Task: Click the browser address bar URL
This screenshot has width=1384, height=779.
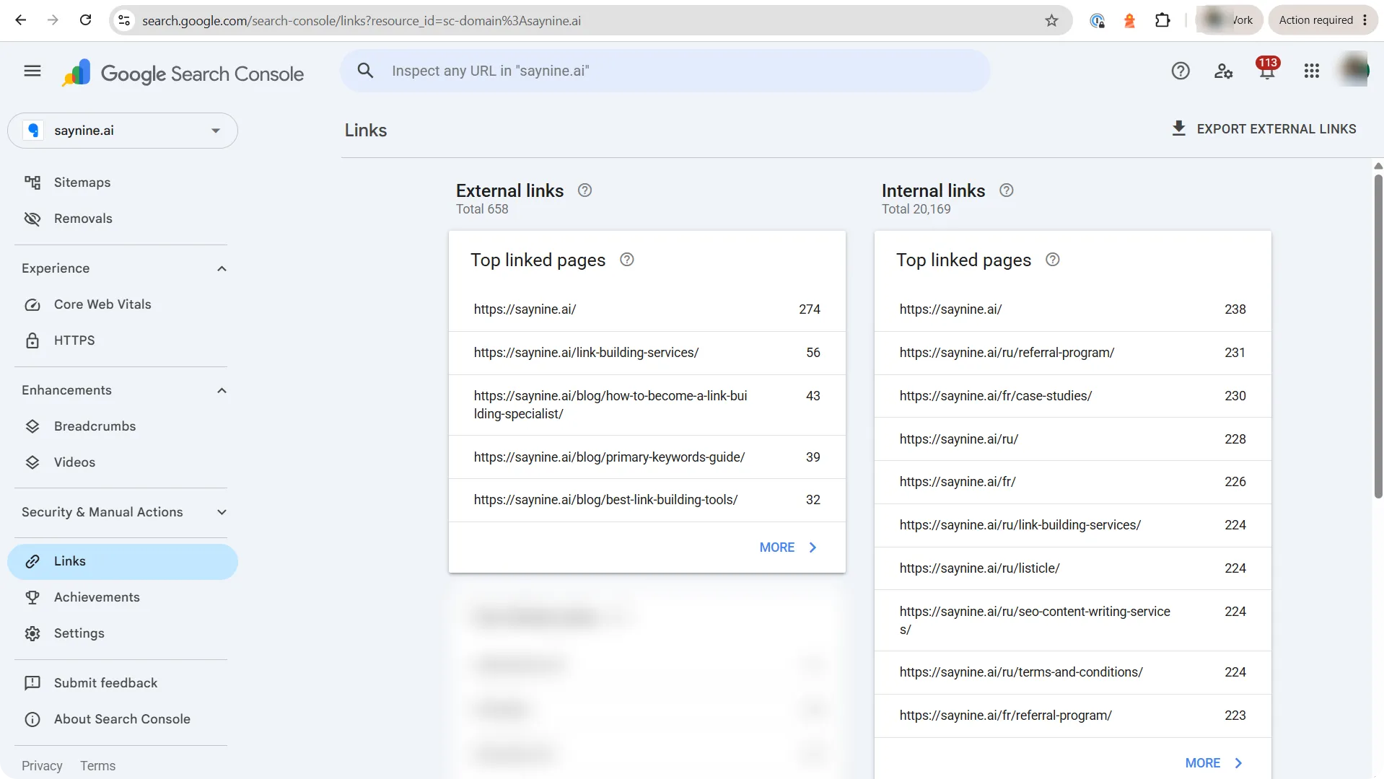Action: tap(362, 20)
